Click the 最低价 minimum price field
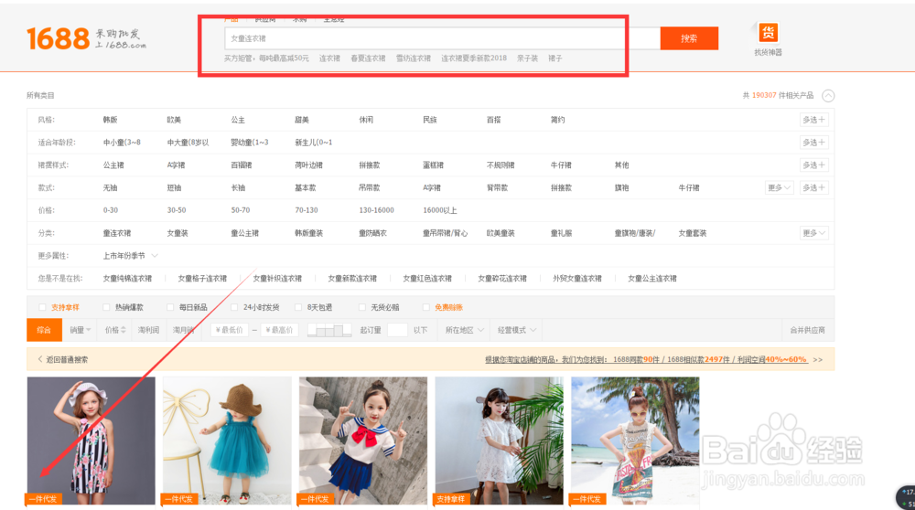 pos(230,330)
